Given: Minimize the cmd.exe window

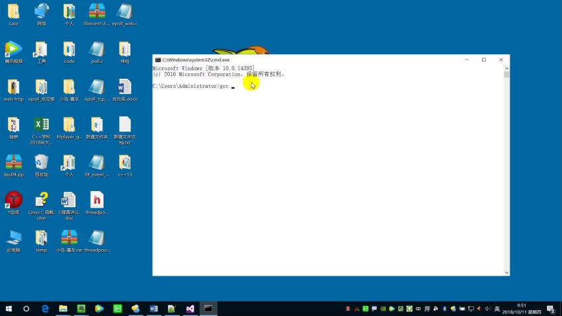Looking at the screenshot, I should [467, 60].
